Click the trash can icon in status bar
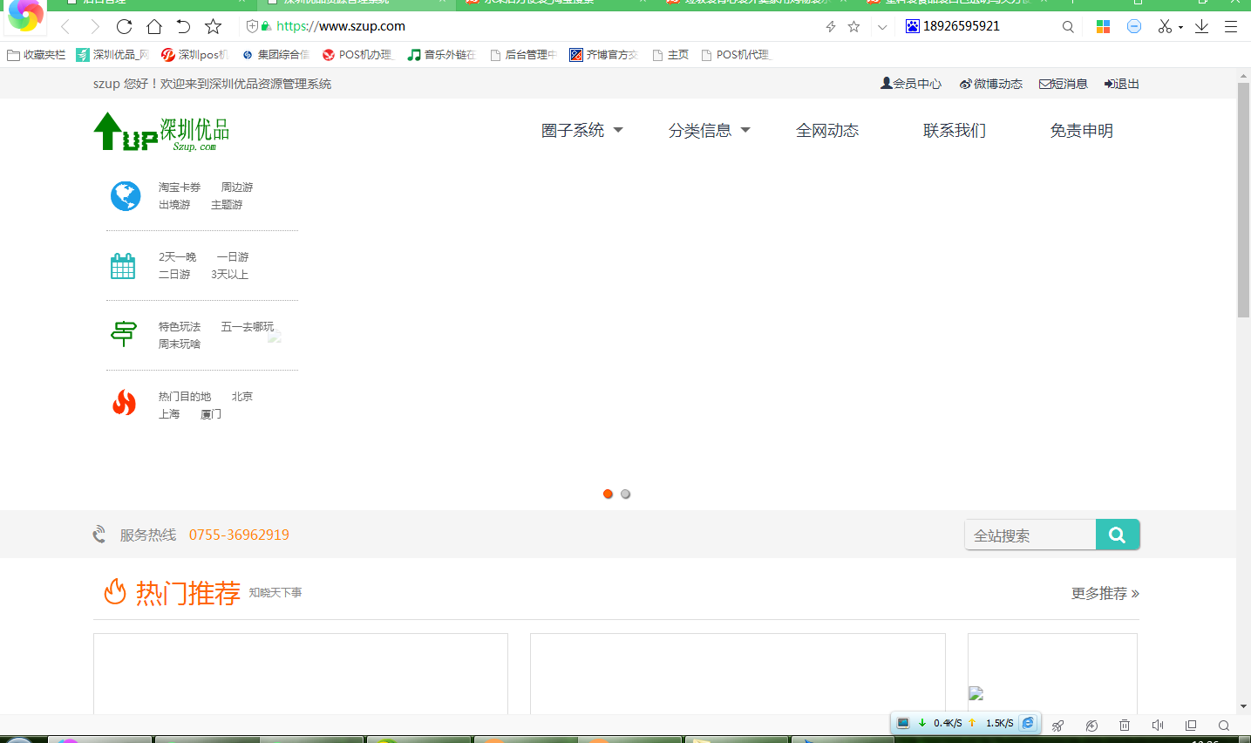The image size is (1251, 743). 1125,726
